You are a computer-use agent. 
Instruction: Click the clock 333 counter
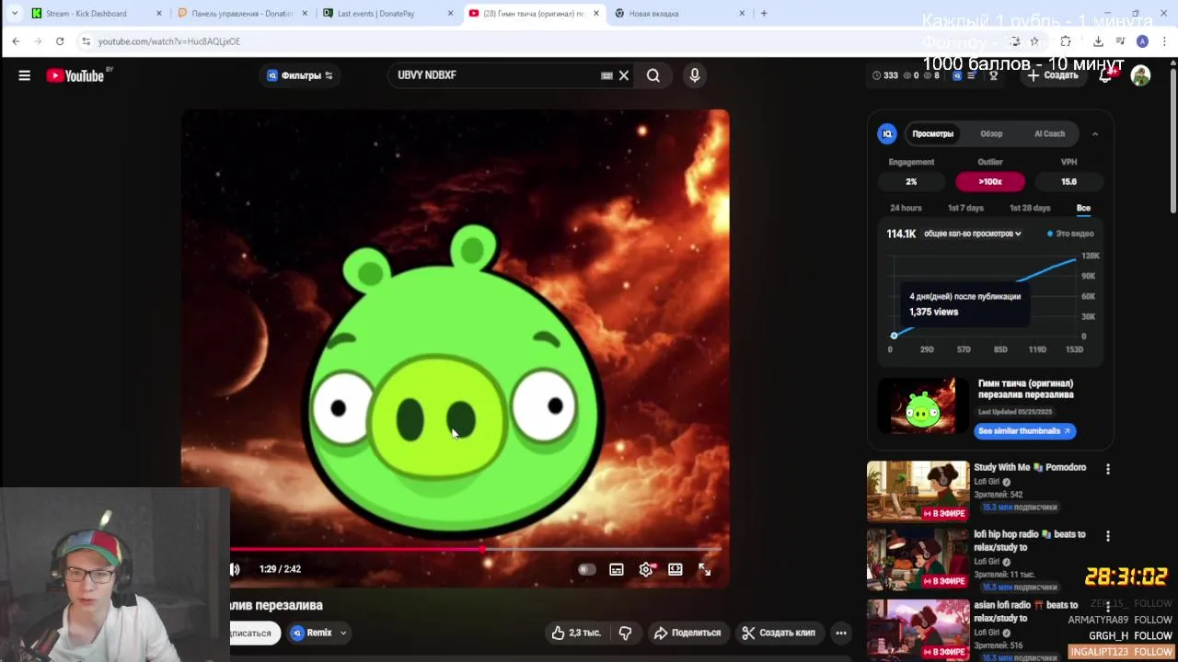tap(884, 75)
